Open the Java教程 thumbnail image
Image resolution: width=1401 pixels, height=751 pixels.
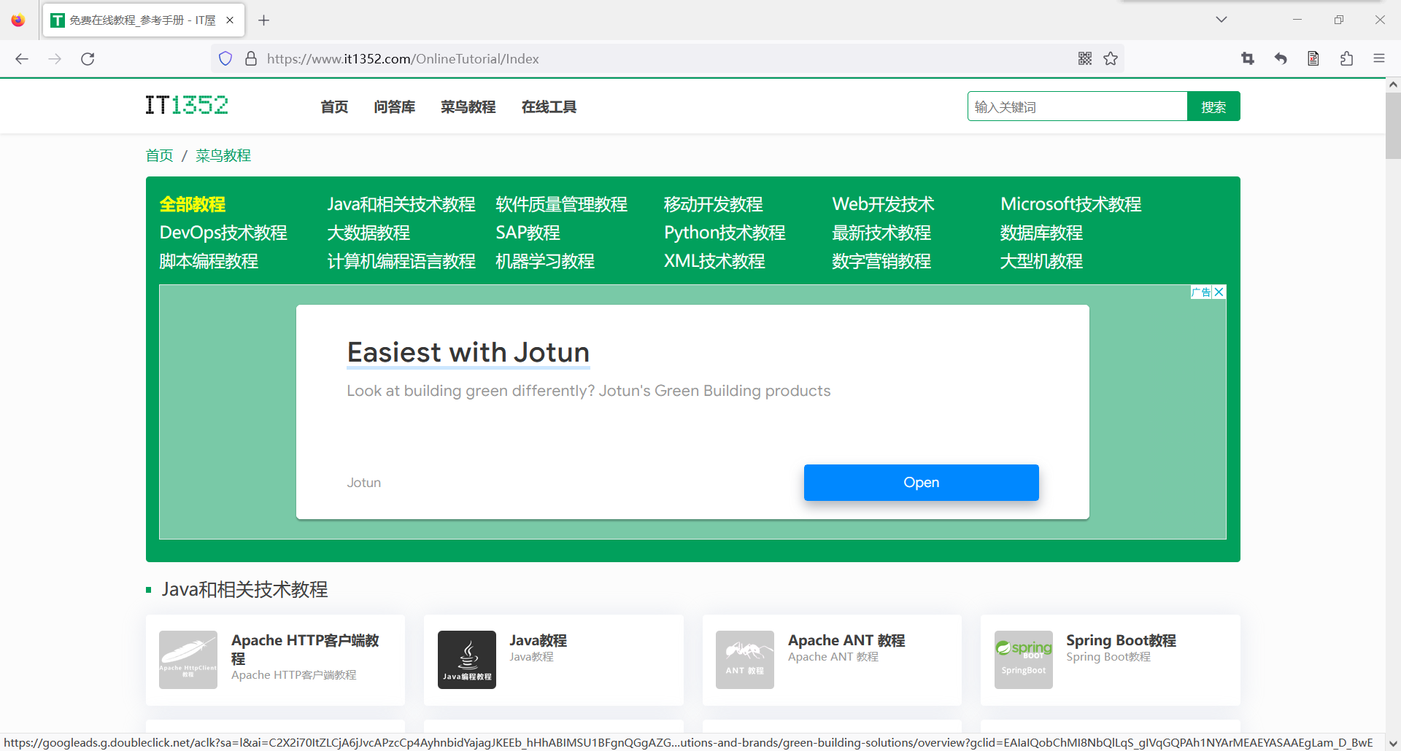pos(467,660)
